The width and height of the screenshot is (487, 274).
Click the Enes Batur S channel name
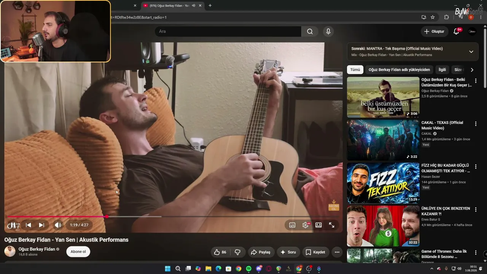click(431, 220)
